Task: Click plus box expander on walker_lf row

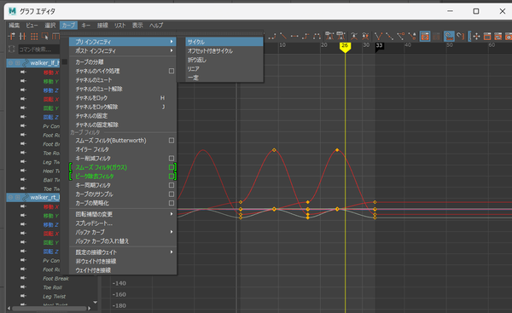Action: pos(18,62)
